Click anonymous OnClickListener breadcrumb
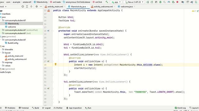 pyautogui.click(x=76, y=2)
